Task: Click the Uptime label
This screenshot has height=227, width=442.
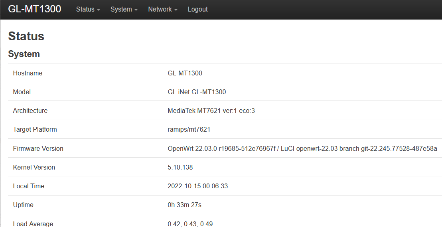Action: [23, 205]
